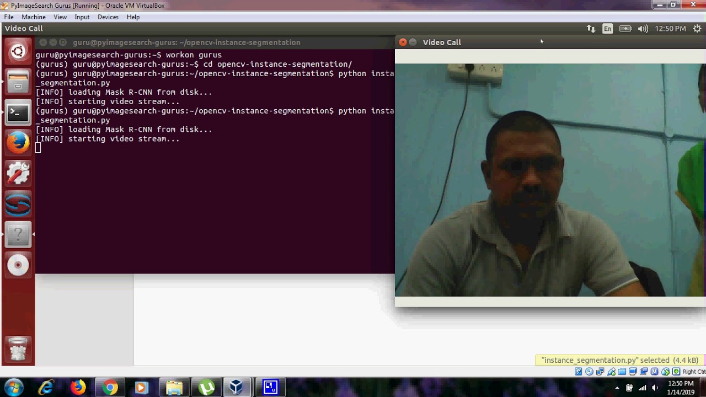The image size is (706, 397).
Task: Open the sound volume indicator in the Ubuntu panel
Action: click(643, 29)
